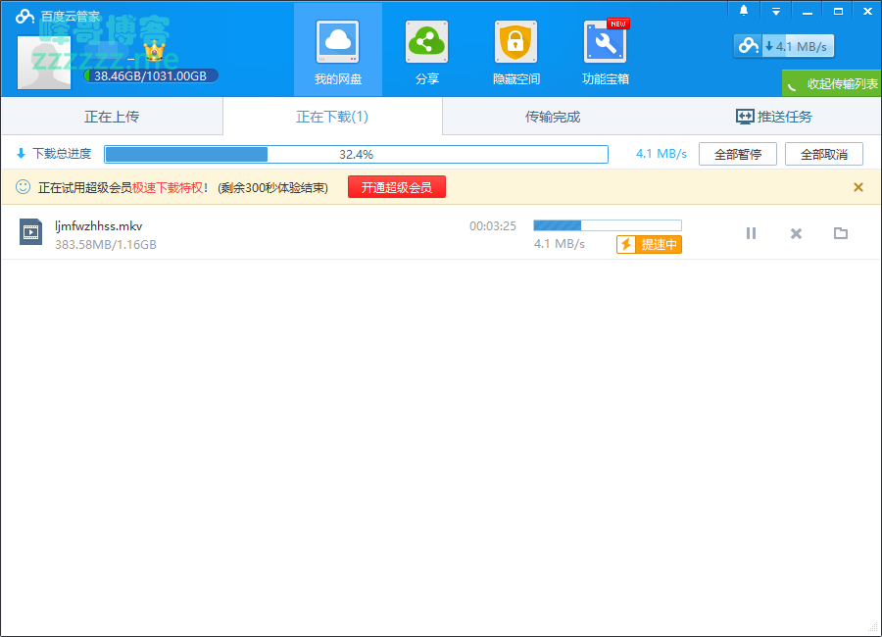Maximize the 百度云管家 window
The height and width of the screenshot is (637, 882).
[x=838, y=11]
